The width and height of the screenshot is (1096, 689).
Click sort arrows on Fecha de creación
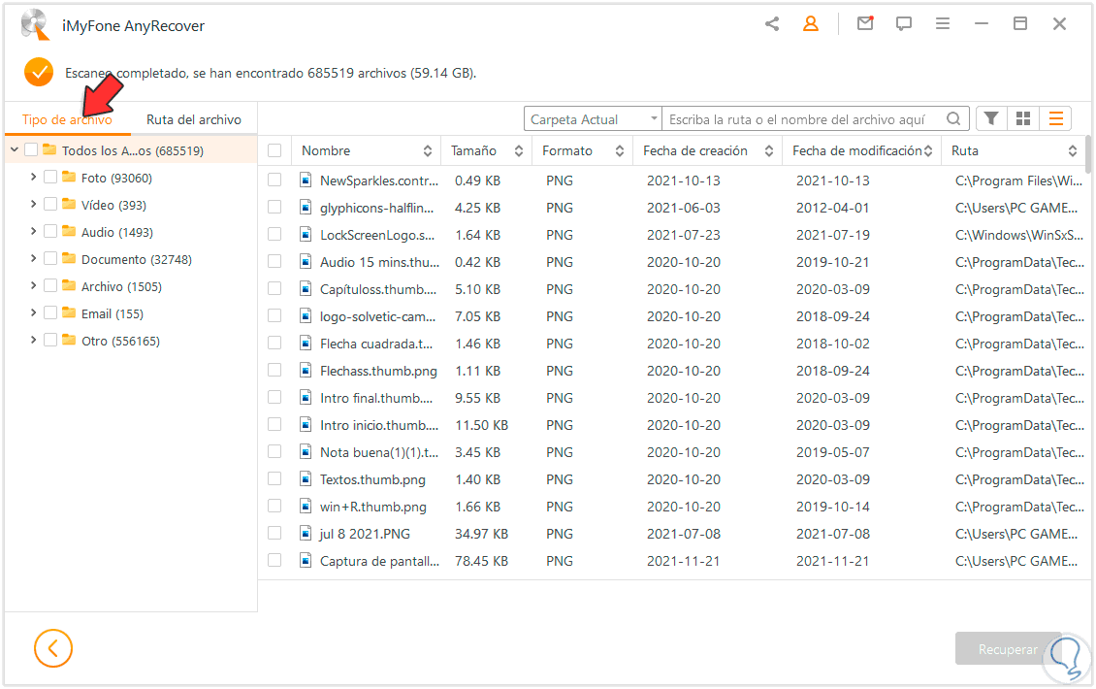pyautogui.click(x=769, y=150)
